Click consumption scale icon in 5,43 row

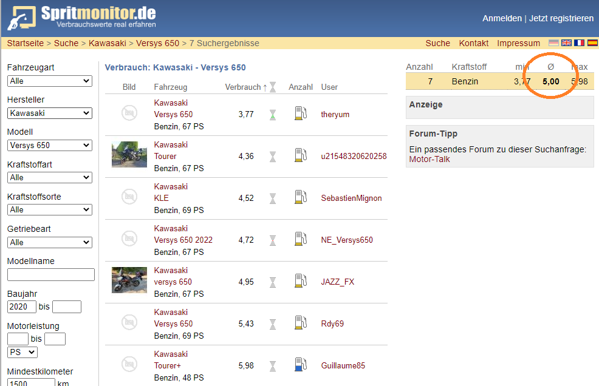point(273,324)
